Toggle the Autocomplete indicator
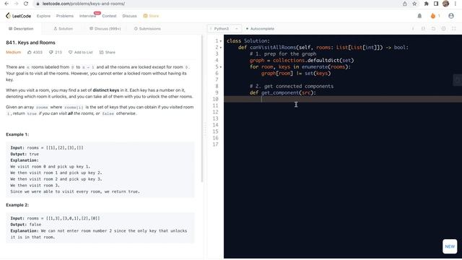The height and width of the screenshot is (260, 462). point(260,29)
